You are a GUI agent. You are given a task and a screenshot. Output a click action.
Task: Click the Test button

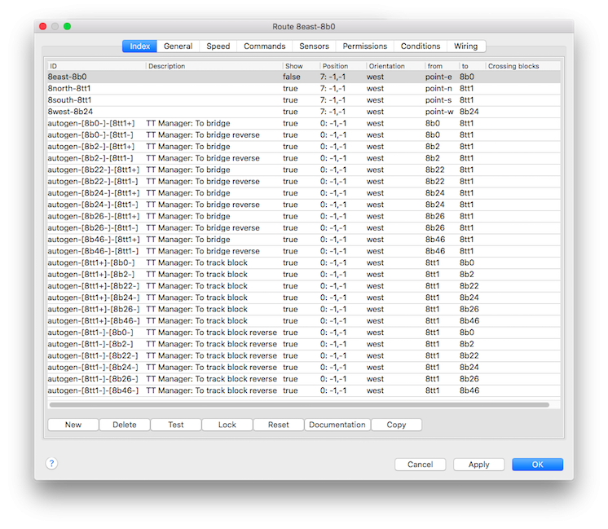176,425
